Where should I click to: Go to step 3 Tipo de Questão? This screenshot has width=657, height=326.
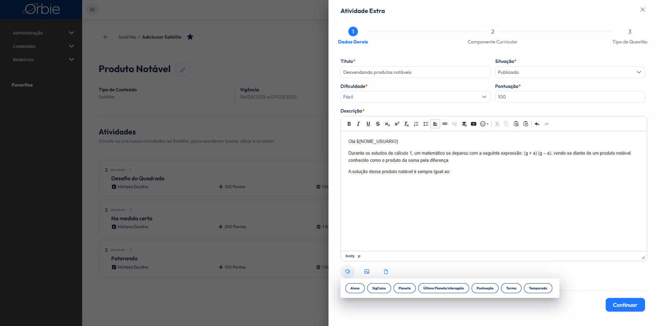click(x=630, y=36)
